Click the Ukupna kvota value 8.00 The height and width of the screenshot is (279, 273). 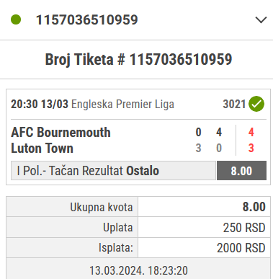point(254,207)
